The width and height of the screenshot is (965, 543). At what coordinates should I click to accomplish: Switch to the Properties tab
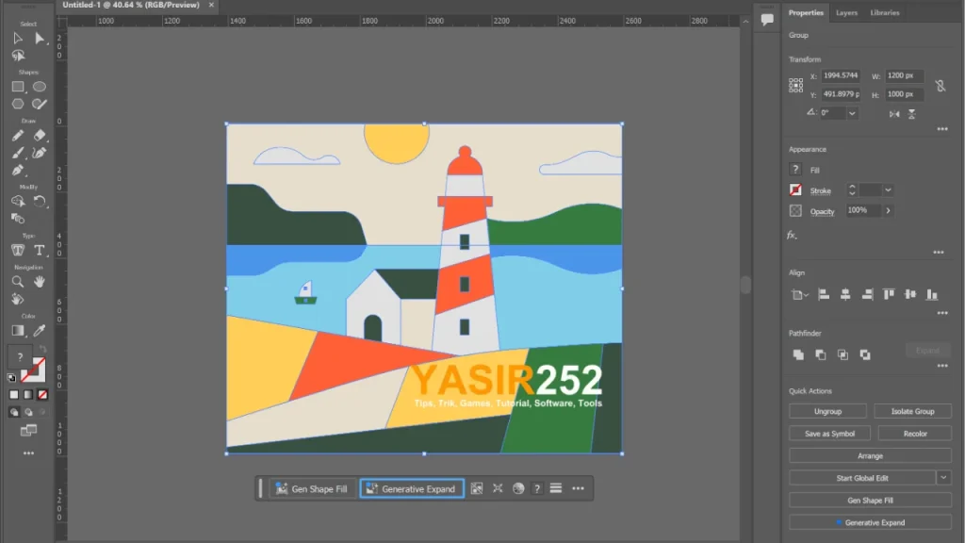tap(806, 13)
